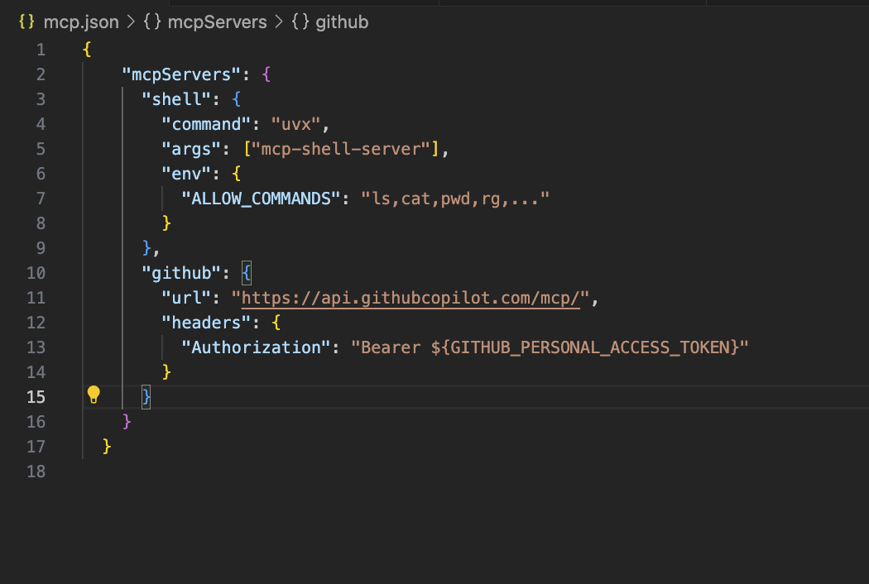Image resolution: width=869 pixels, height=584 pixels.
Task: Click the JSON braces icon before mcp.json
Action: tap(26, 22)
